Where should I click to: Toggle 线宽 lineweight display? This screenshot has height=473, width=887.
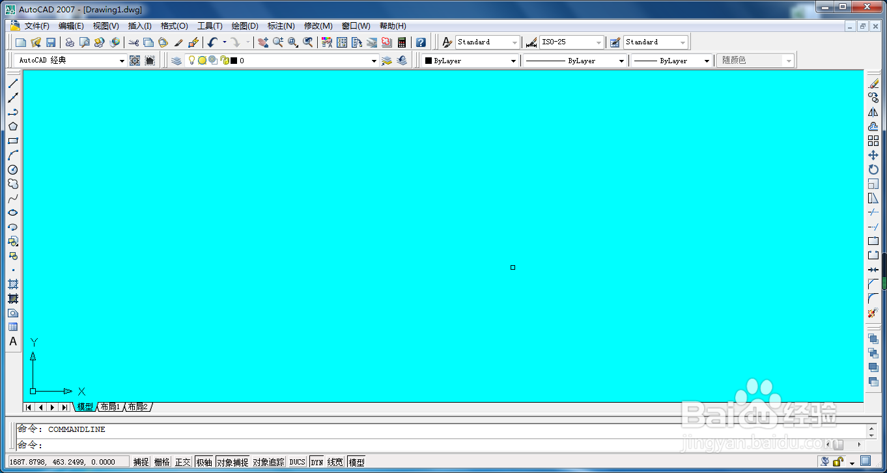335,462
